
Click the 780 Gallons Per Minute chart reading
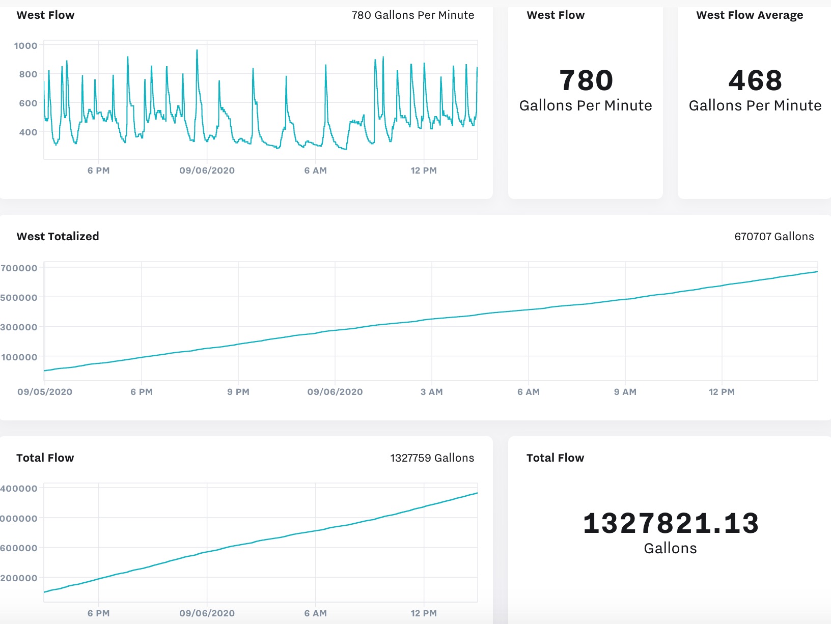click(413, 15)
